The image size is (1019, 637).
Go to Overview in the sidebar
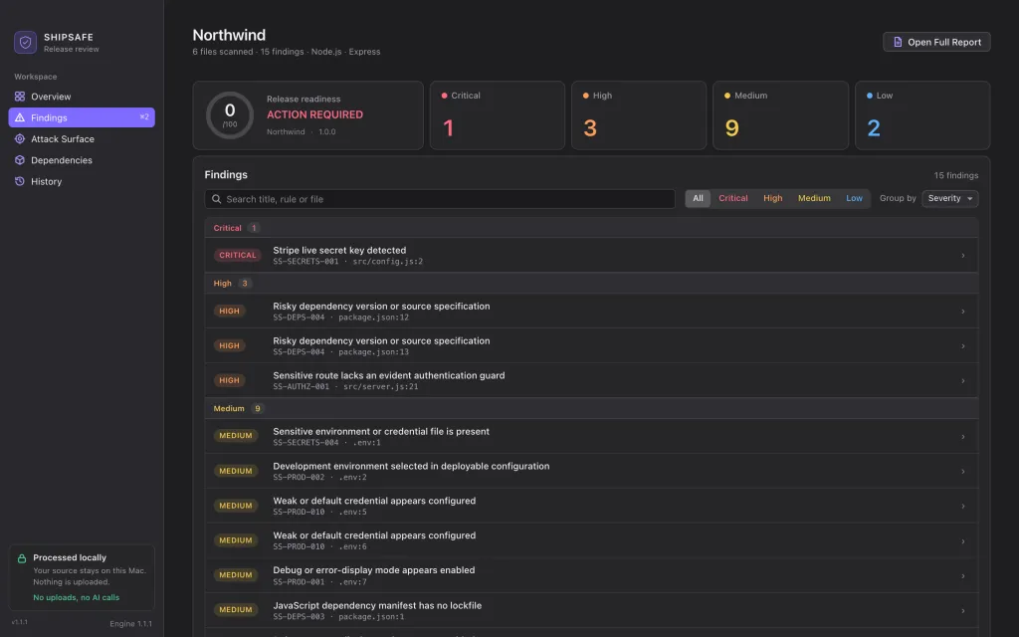pyautogui.click(x=82, y=97)
